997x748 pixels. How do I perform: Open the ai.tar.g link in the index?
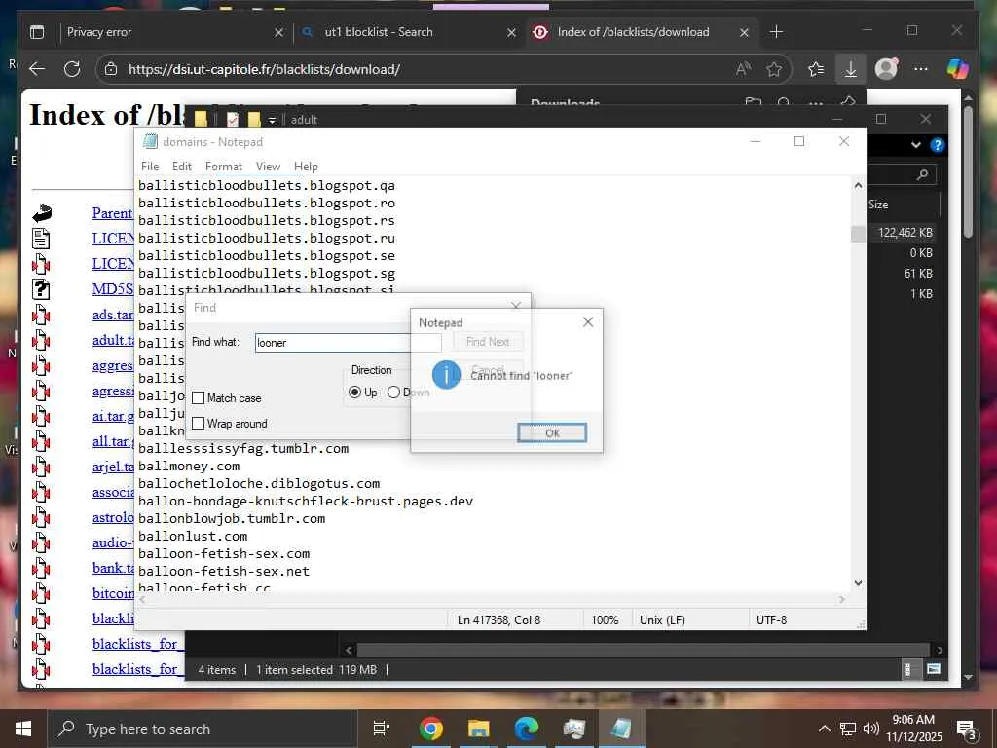[x=113, y=416]
